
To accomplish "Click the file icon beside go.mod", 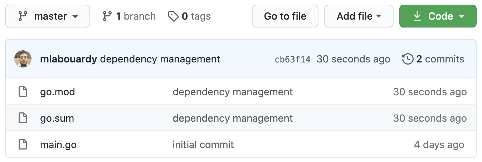I will pos(23,92).
